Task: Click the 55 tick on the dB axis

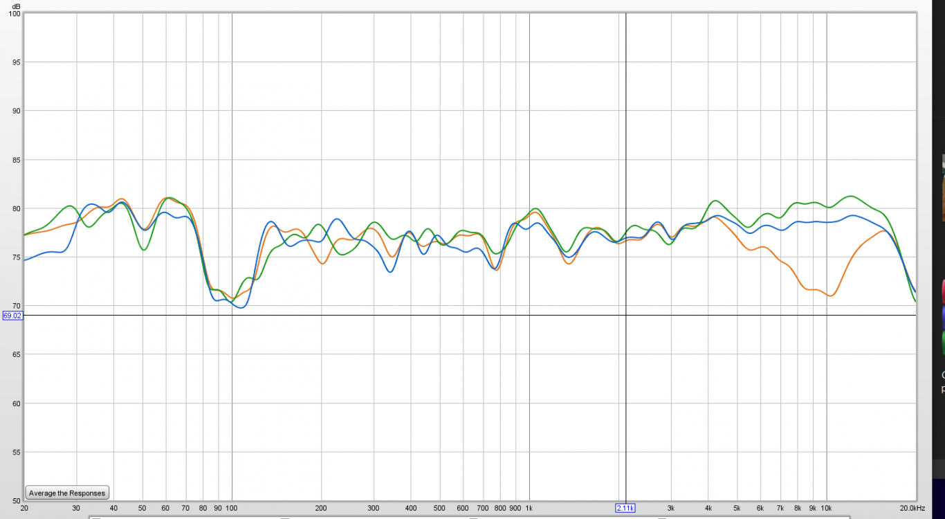Action: point(16,453)
